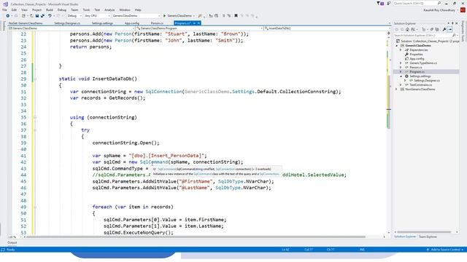Collapse the try block outline at line 37

35,130
